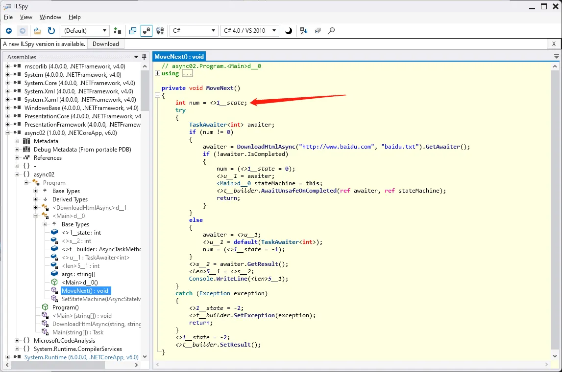
Task: Click the Debug Metadata icon
Action: 26,150
